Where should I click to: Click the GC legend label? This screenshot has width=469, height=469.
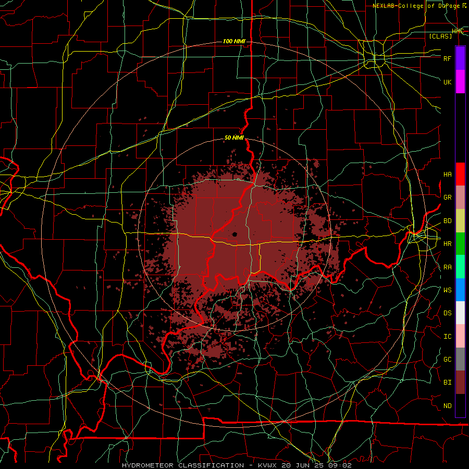click(x=447, y=360)
